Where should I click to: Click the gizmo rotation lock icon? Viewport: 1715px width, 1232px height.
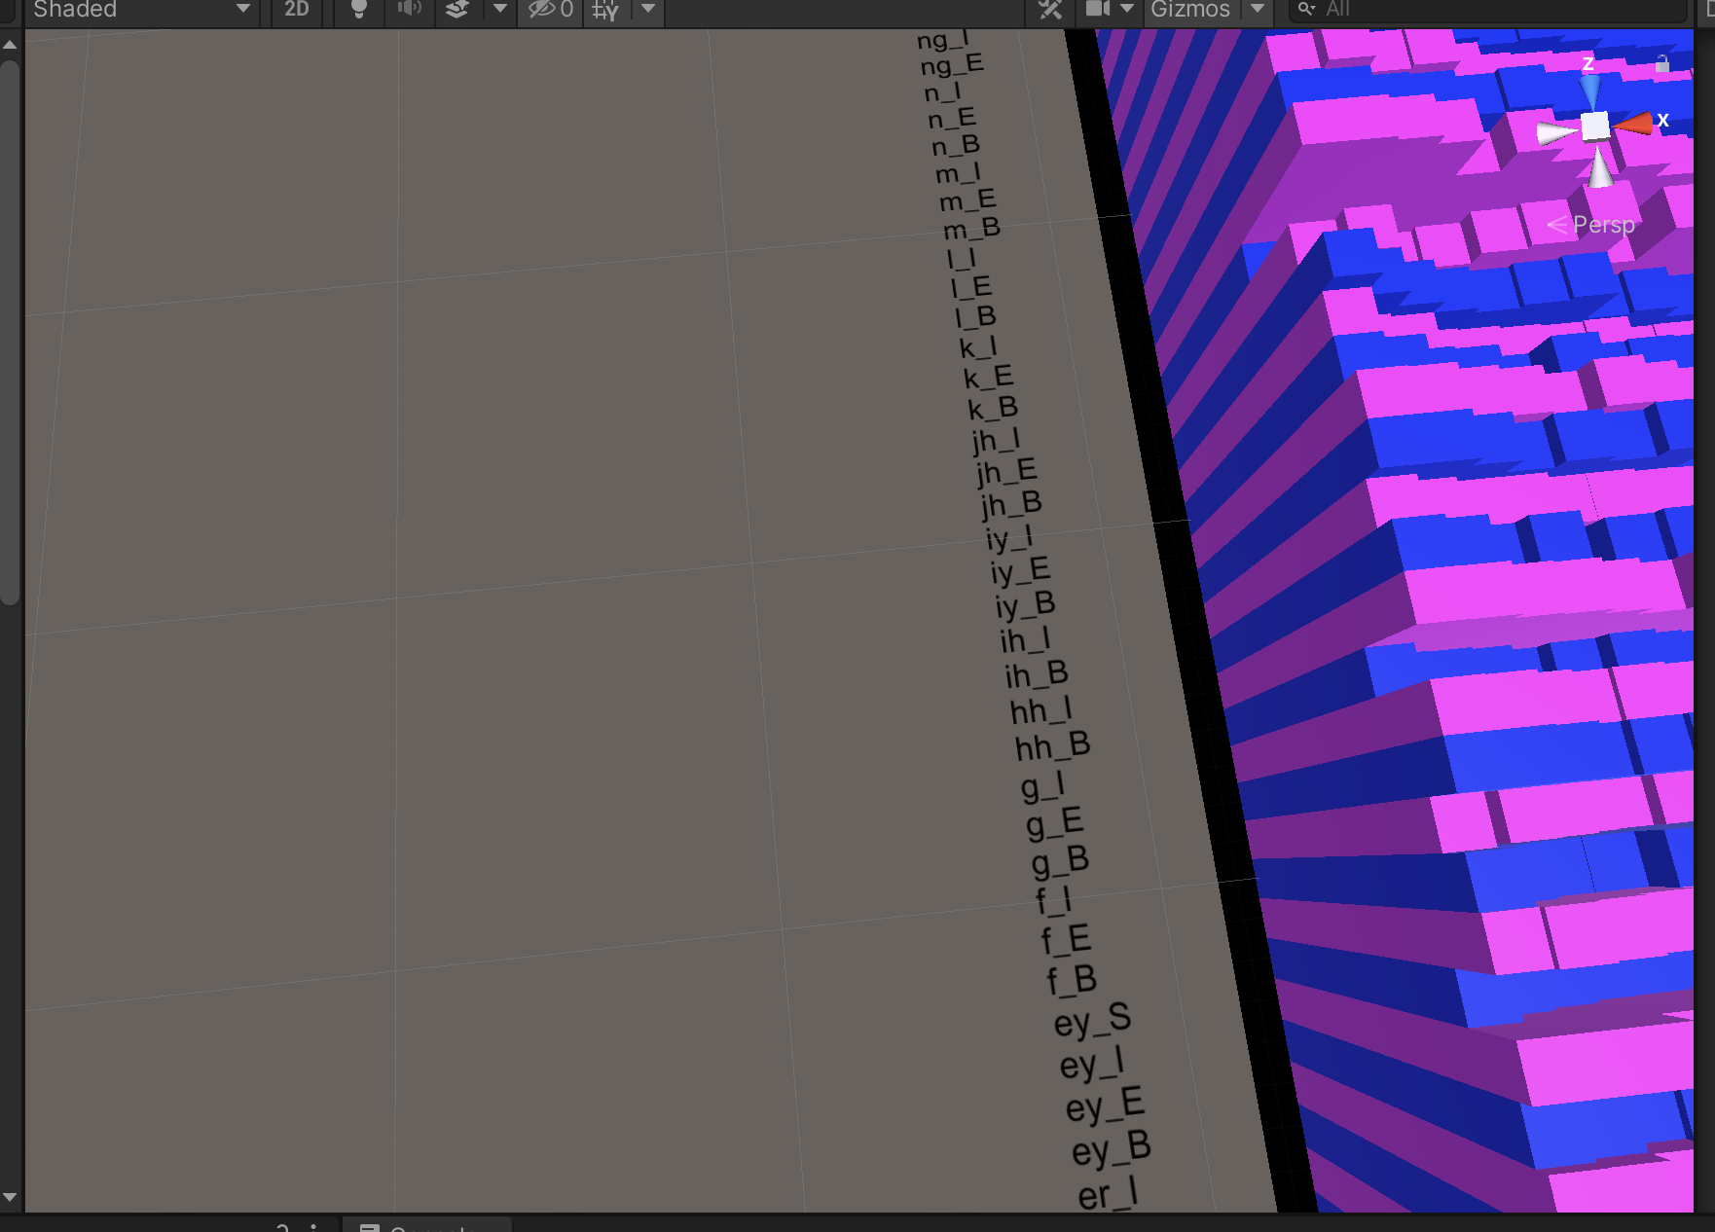coord(1662,64)
